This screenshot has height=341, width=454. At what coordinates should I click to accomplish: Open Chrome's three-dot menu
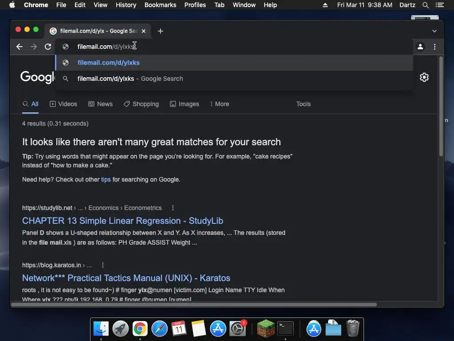tap(434, 47)
